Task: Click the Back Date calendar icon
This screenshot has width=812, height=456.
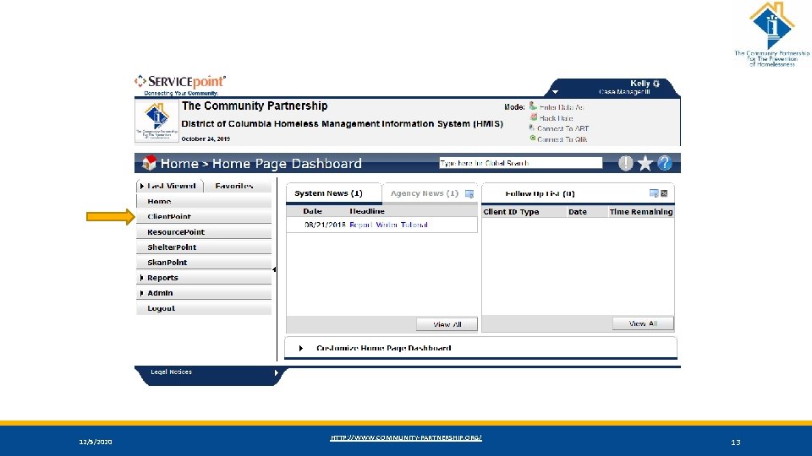Action: [x=534, y=117]
